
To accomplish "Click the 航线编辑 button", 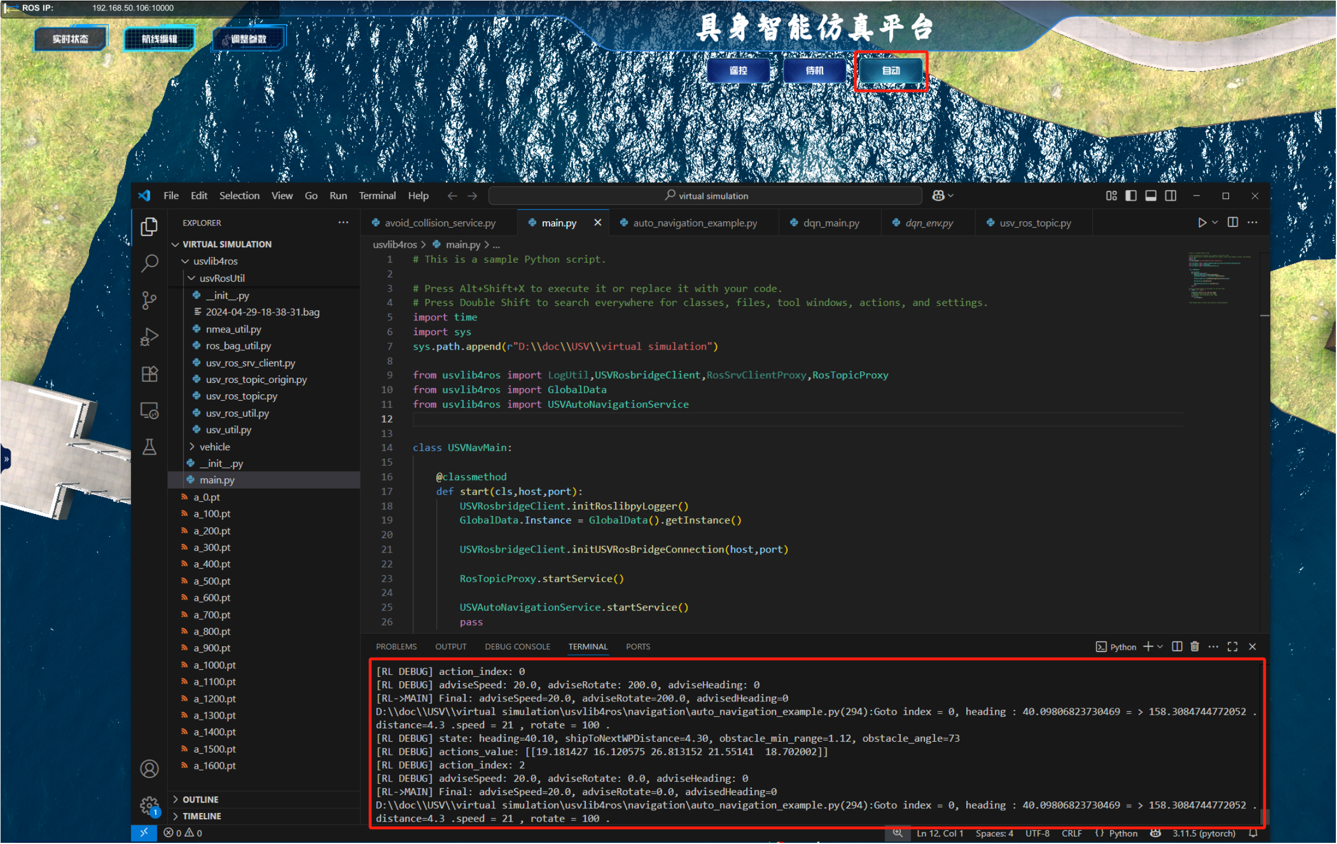I will tap(159, 39).
